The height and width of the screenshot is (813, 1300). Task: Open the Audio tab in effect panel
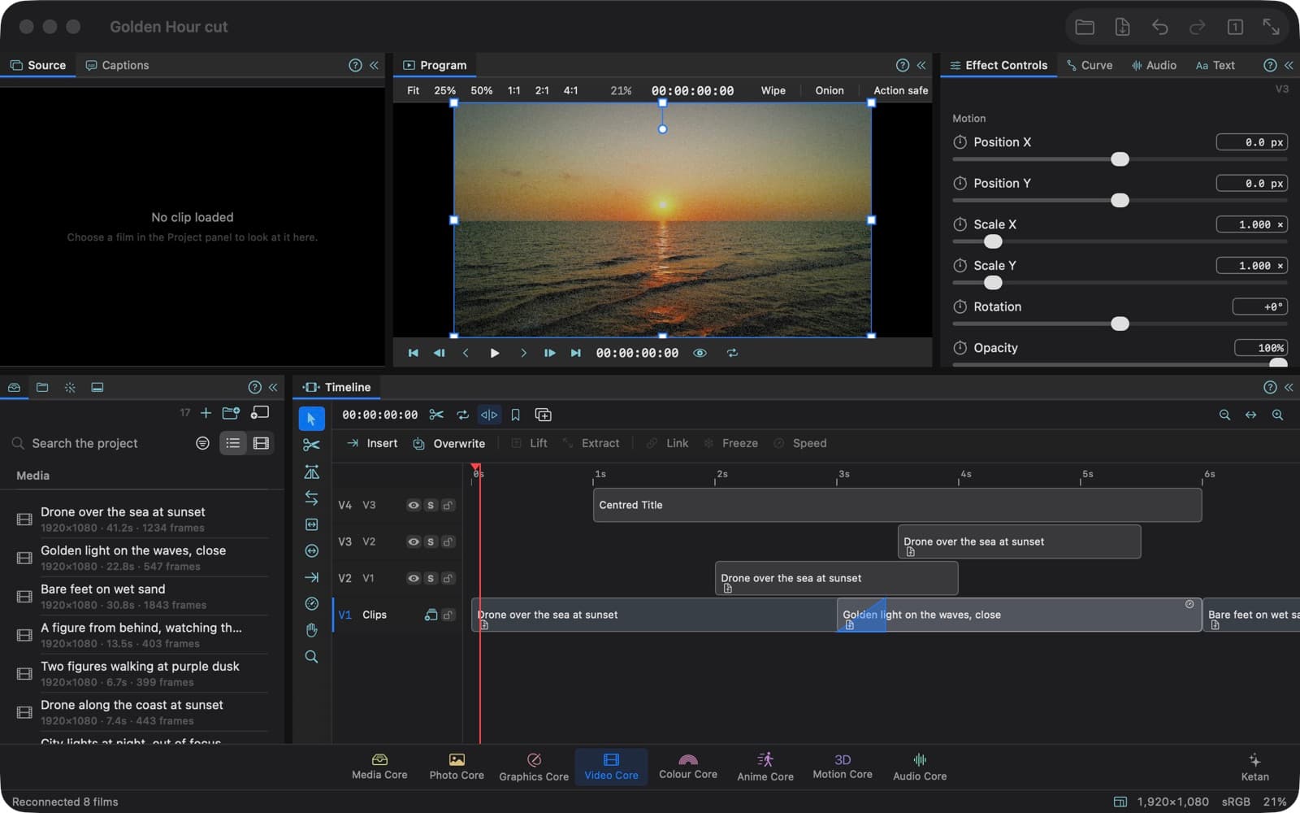pos(1154,65)
